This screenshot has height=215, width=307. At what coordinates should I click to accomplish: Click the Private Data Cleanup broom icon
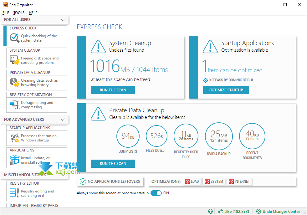[14, 82]
